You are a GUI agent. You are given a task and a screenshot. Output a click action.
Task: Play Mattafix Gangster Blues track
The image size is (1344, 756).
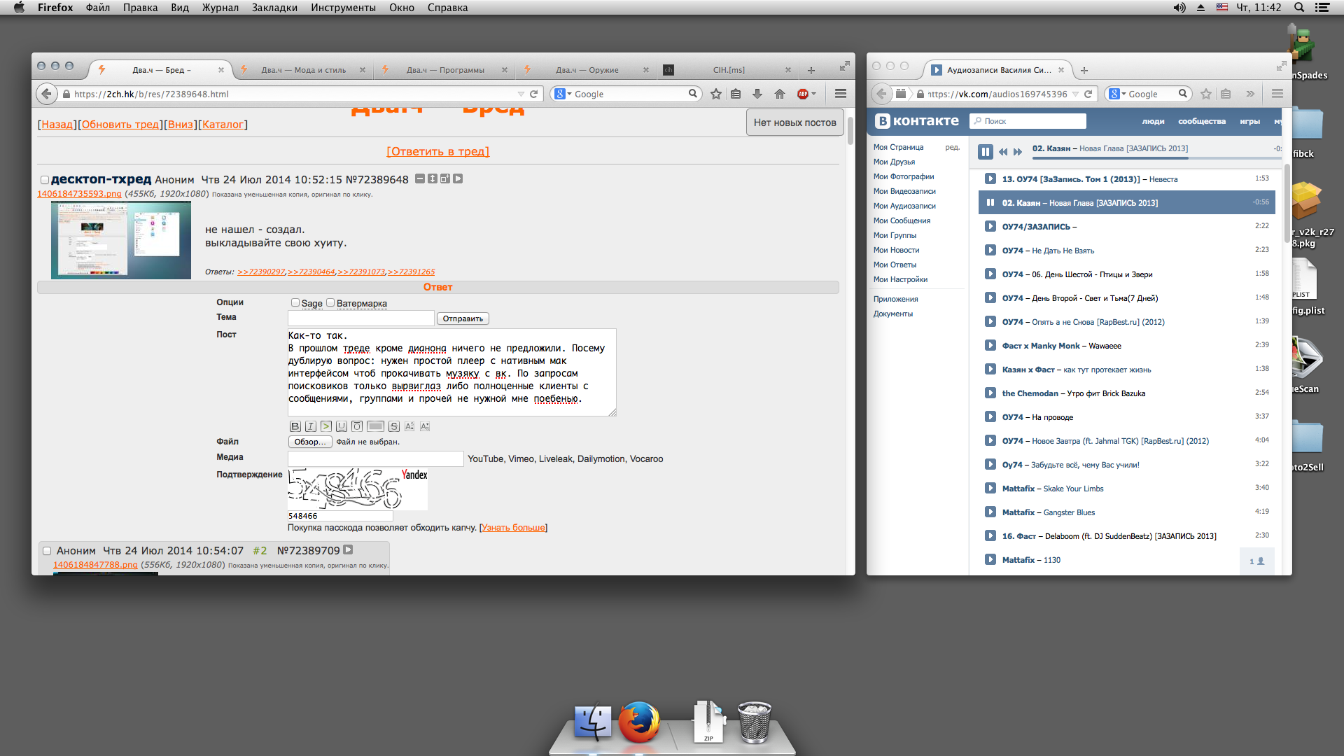pyautogui.click(x=990, y=512)
